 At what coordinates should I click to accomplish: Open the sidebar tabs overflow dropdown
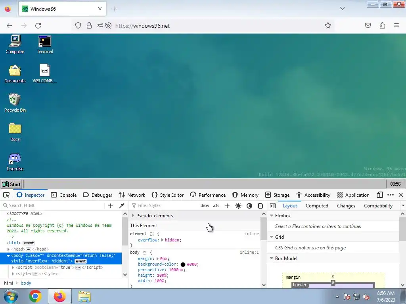coord(403,206)
